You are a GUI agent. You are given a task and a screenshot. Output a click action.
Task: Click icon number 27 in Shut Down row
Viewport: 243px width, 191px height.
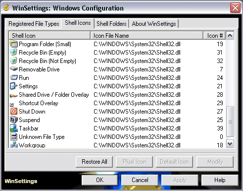click(x=220, y=112)
